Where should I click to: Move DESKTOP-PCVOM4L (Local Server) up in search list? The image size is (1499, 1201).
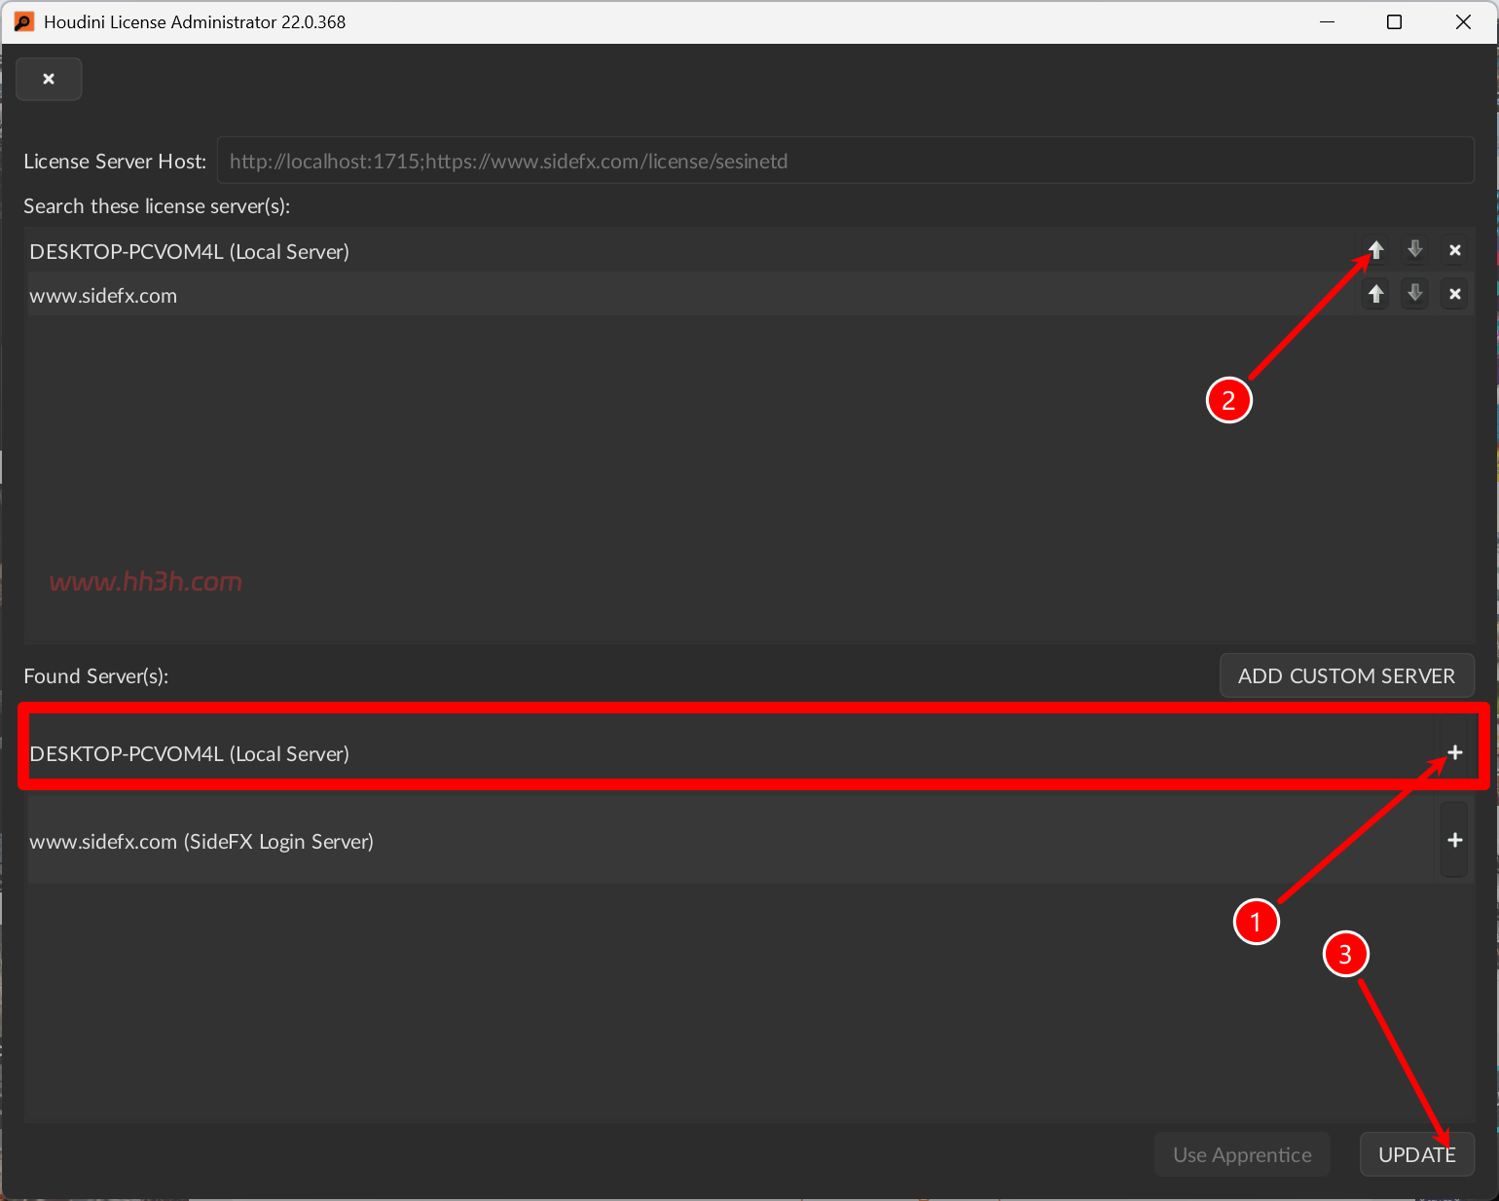[1375, 250]
